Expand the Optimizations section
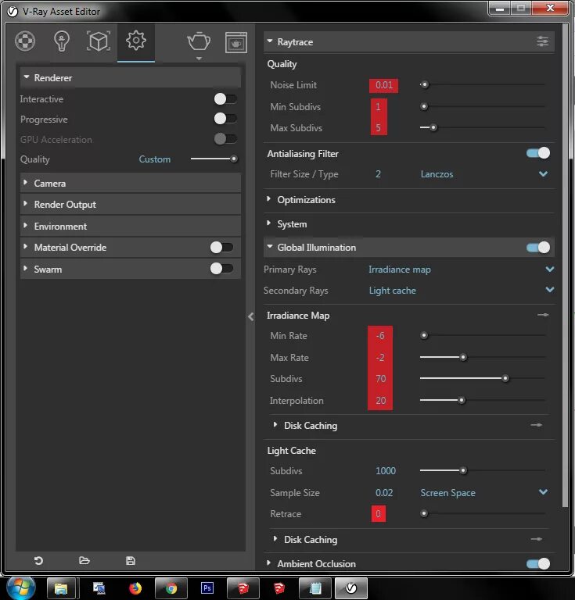Screen dimensions: 575x600 [x=408, y=200]
